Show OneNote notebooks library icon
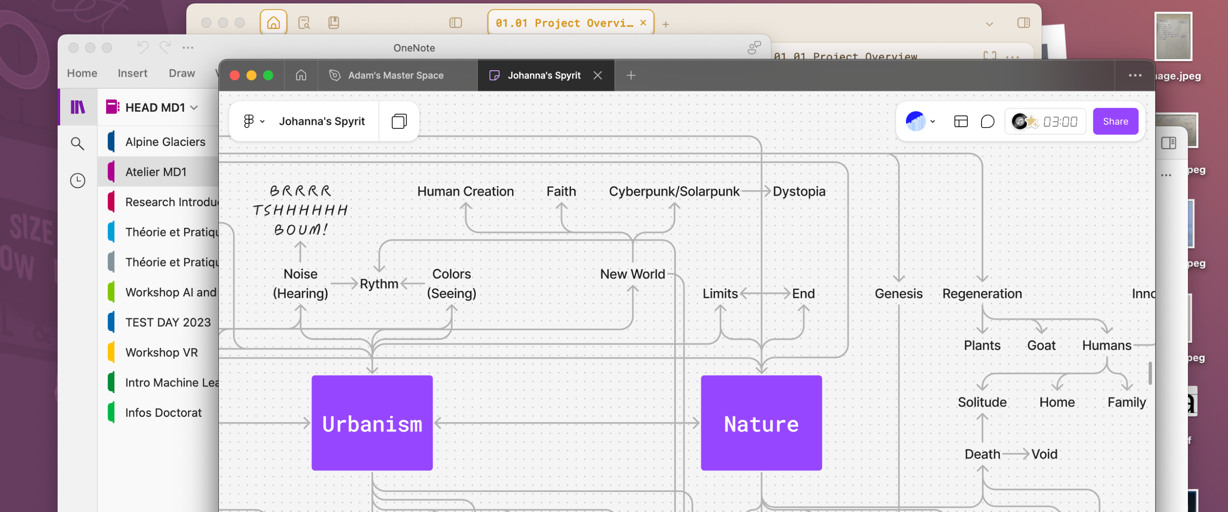The image size is (1228, 512). tap(77, 107)
